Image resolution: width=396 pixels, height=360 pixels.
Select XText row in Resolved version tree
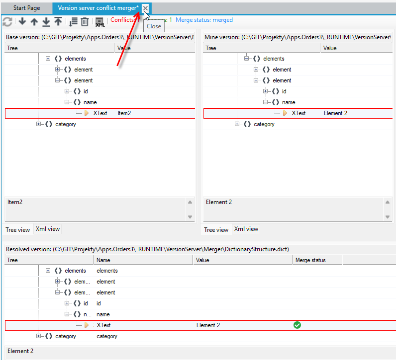point(200,325)
